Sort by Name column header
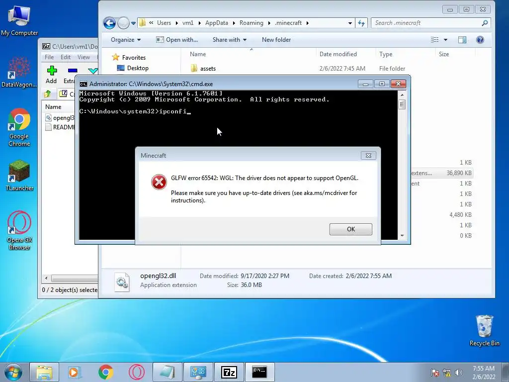The image size is (509, 382). click(x=198, y=54)
